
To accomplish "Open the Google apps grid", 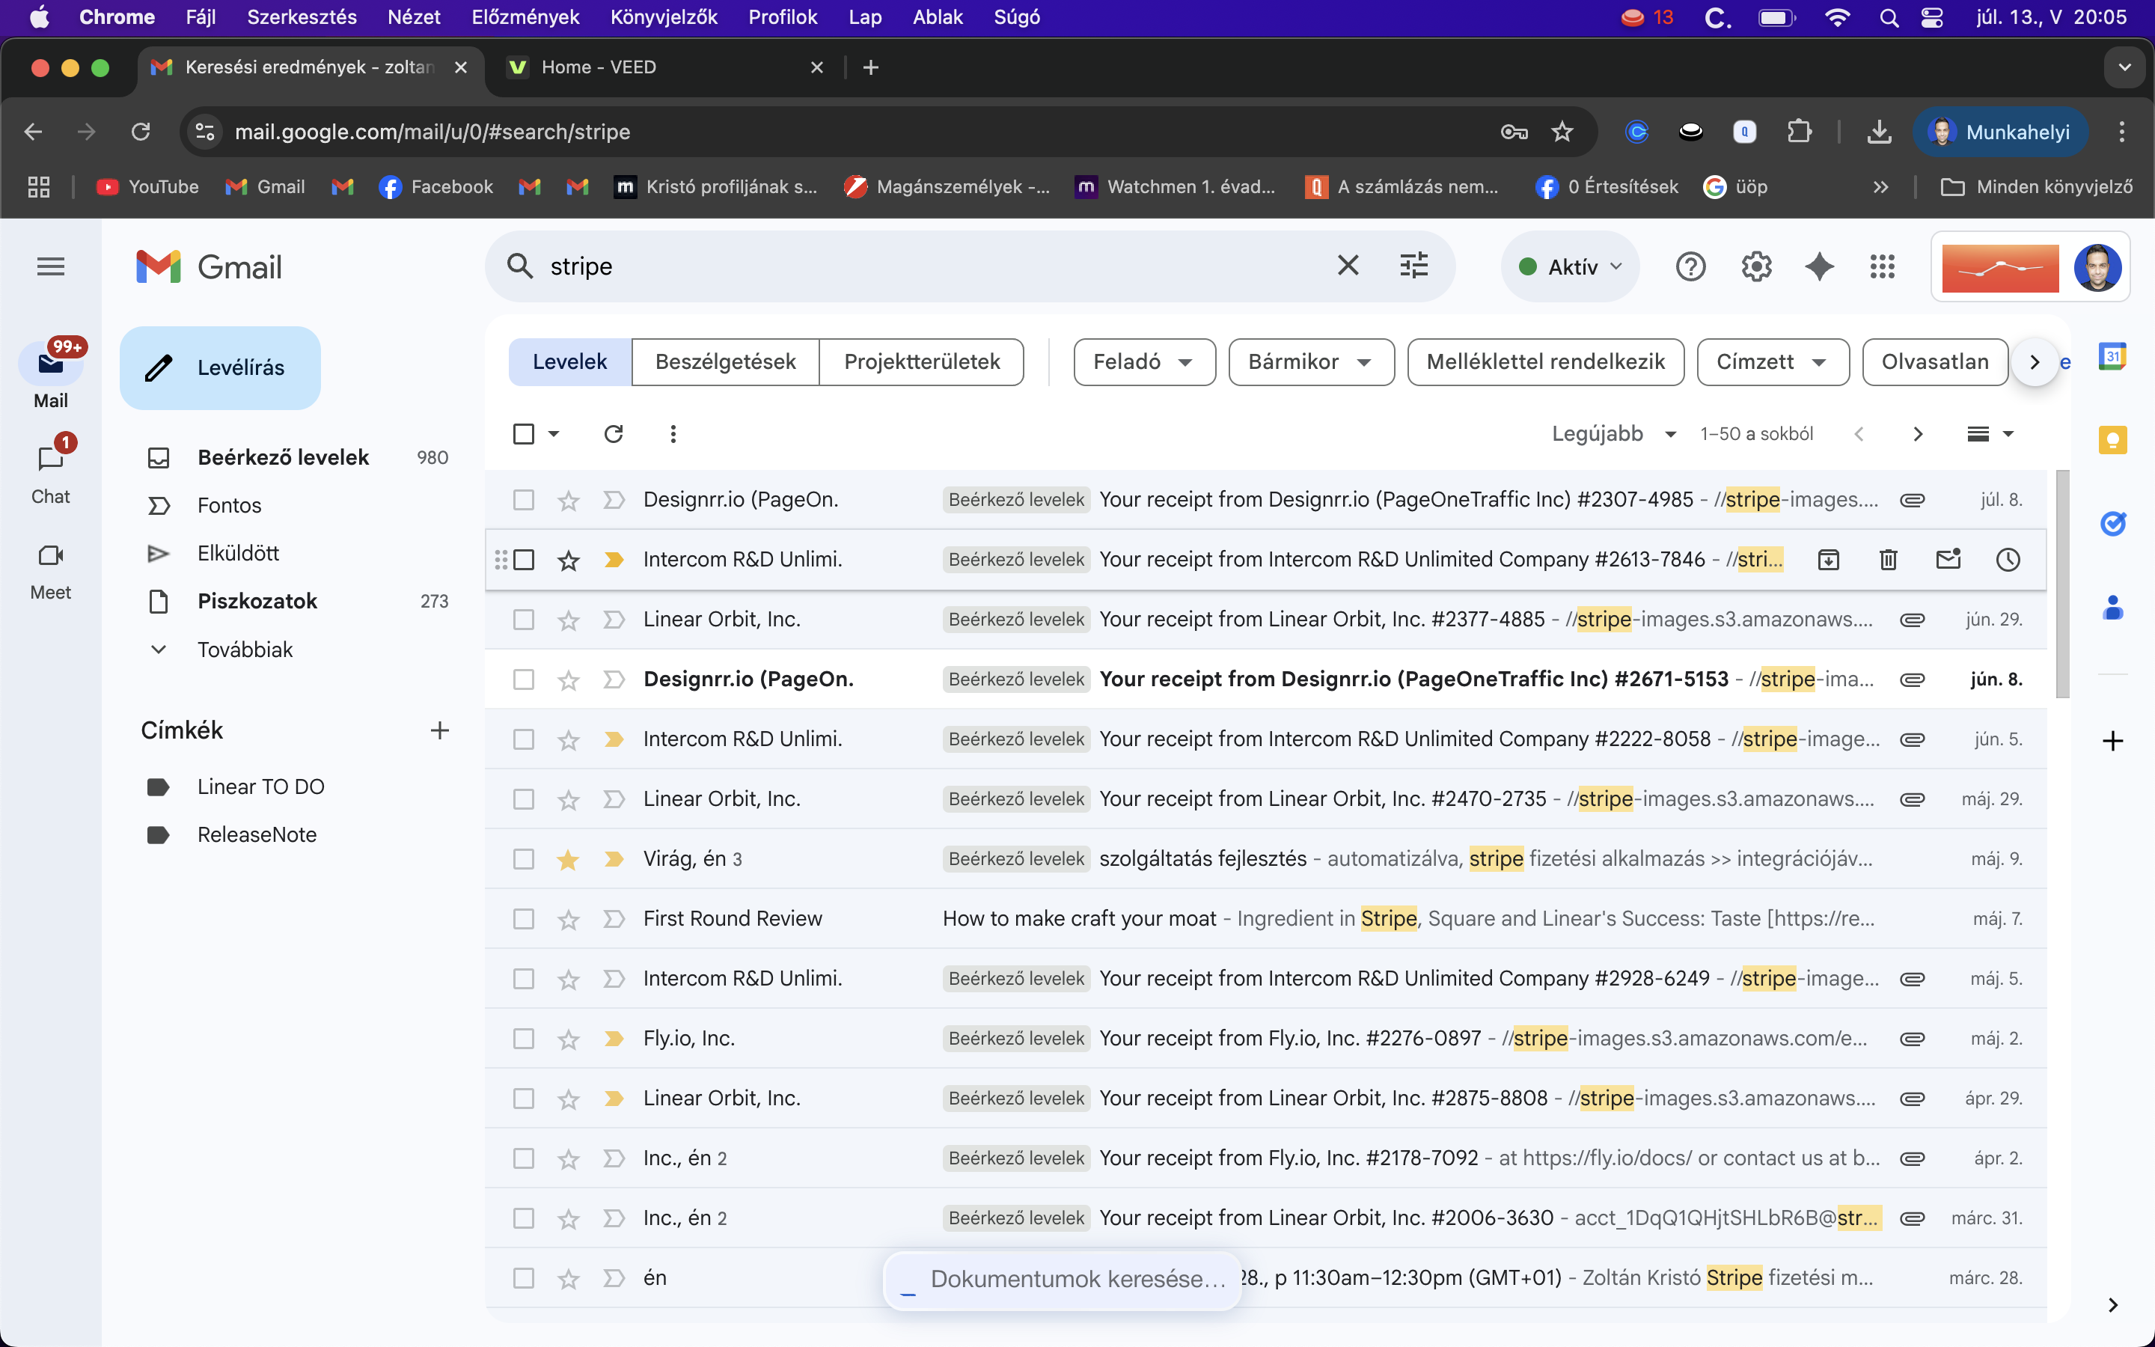I will click(1882, 266).
